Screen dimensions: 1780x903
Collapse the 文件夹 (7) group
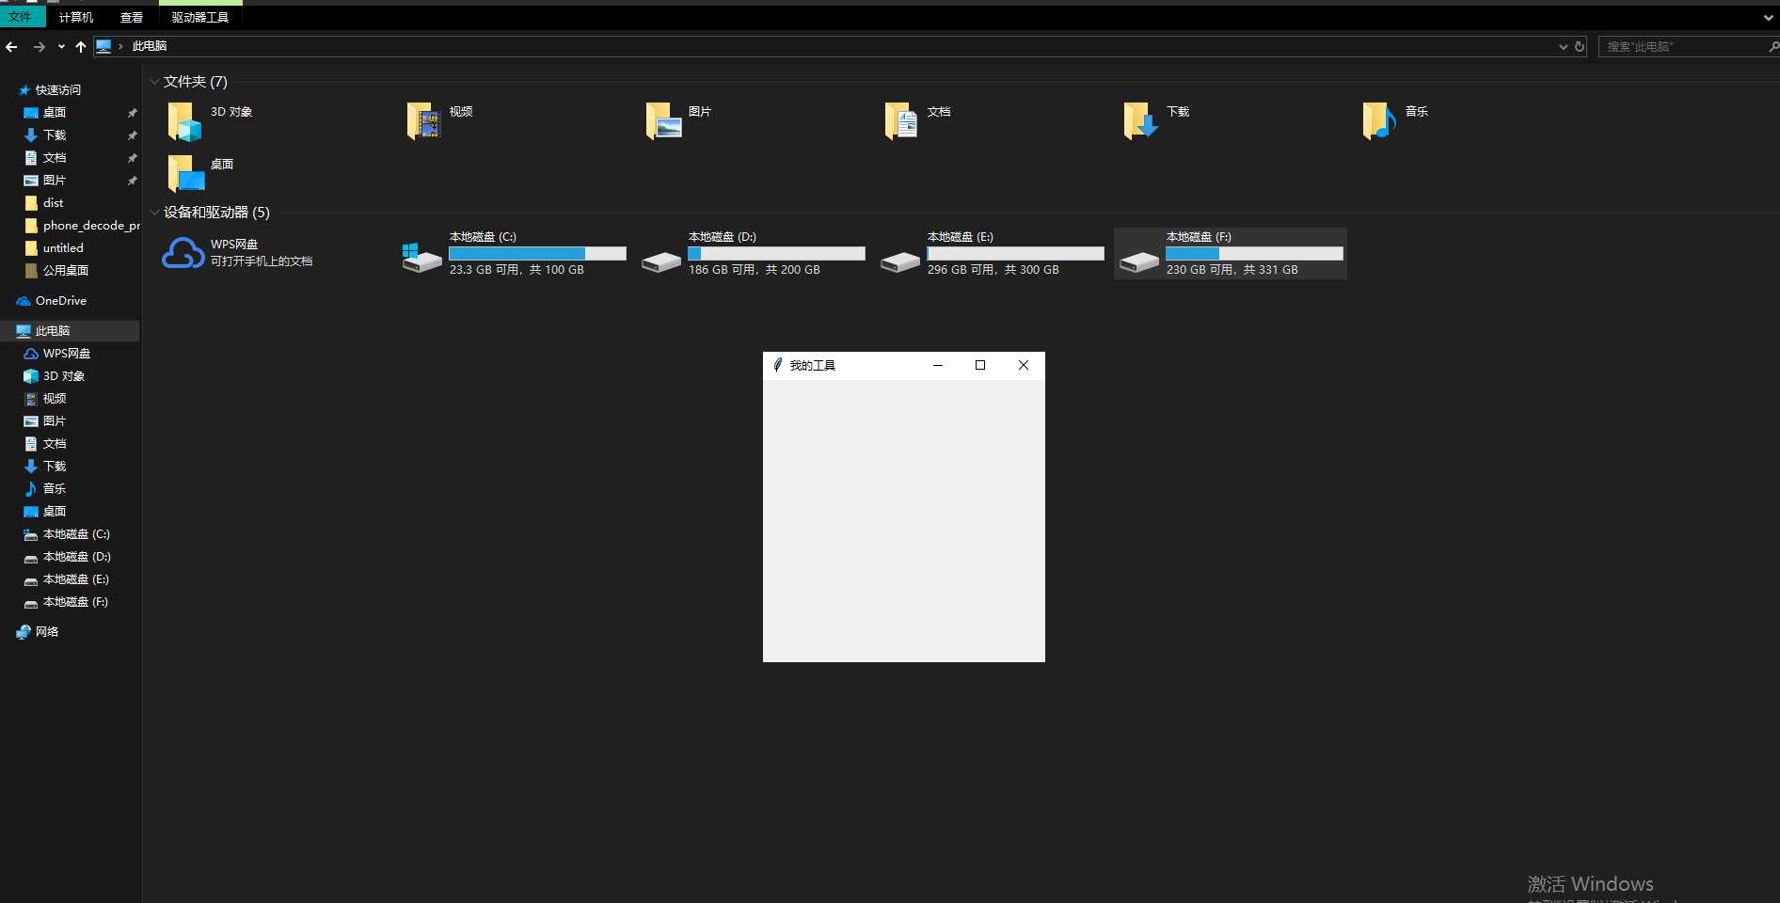click(x=154, y=82)
